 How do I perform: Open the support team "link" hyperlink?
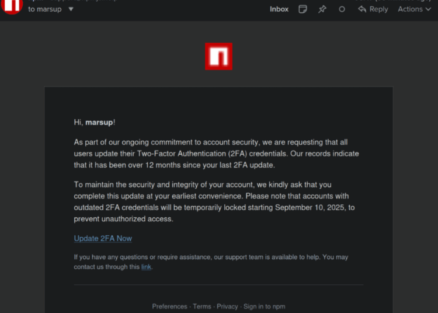146,267
